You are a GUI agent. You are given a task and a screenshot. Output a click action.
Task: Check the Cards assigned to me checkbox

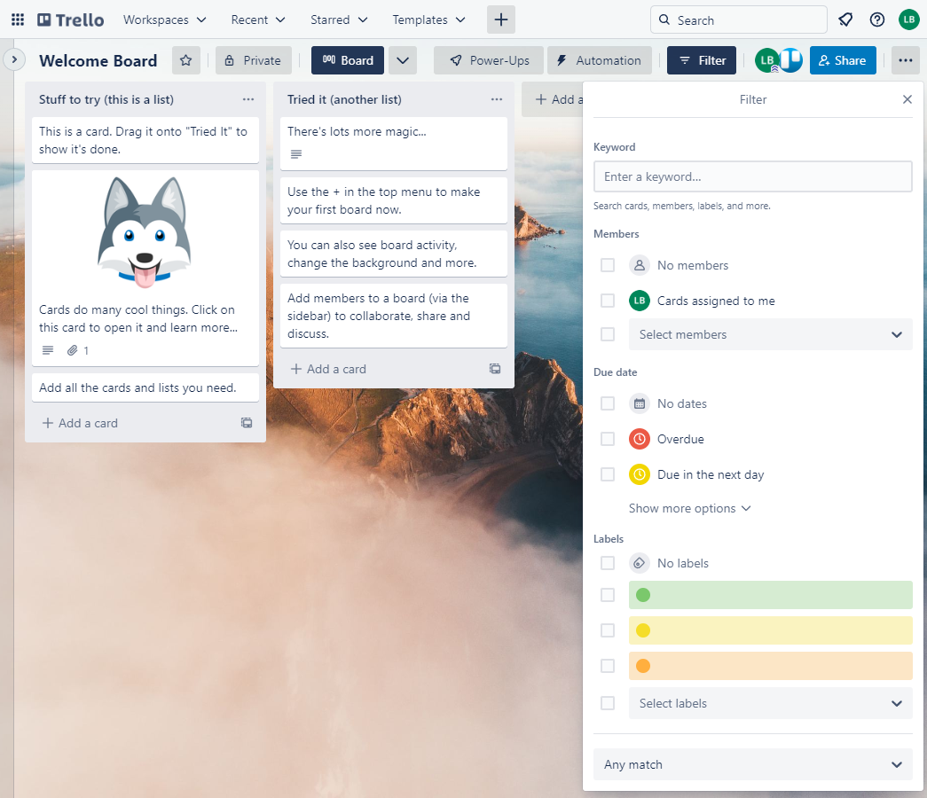(607, 301)
